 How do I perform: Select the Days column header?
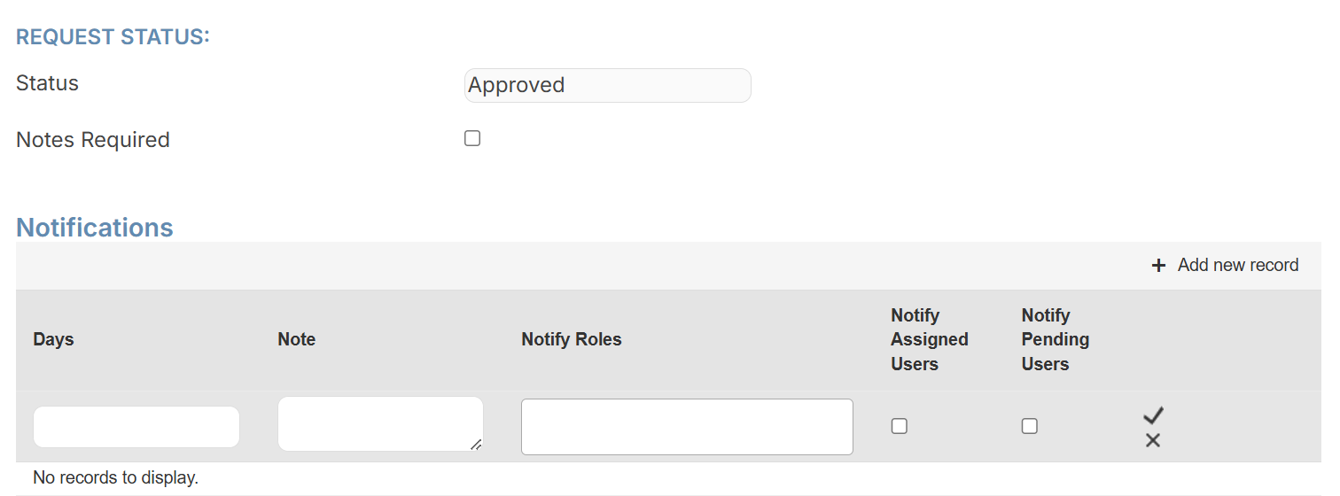[53, 339]
